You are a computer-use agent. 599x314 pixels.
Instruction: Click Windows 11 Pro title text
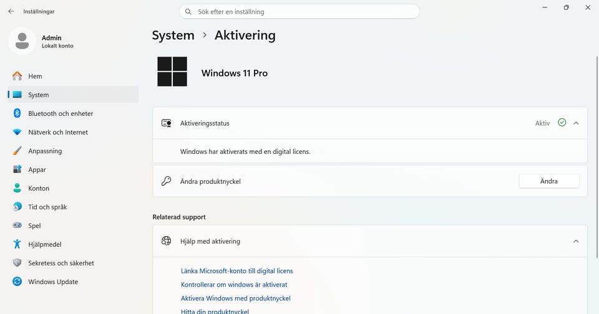(x=235, y=73)
